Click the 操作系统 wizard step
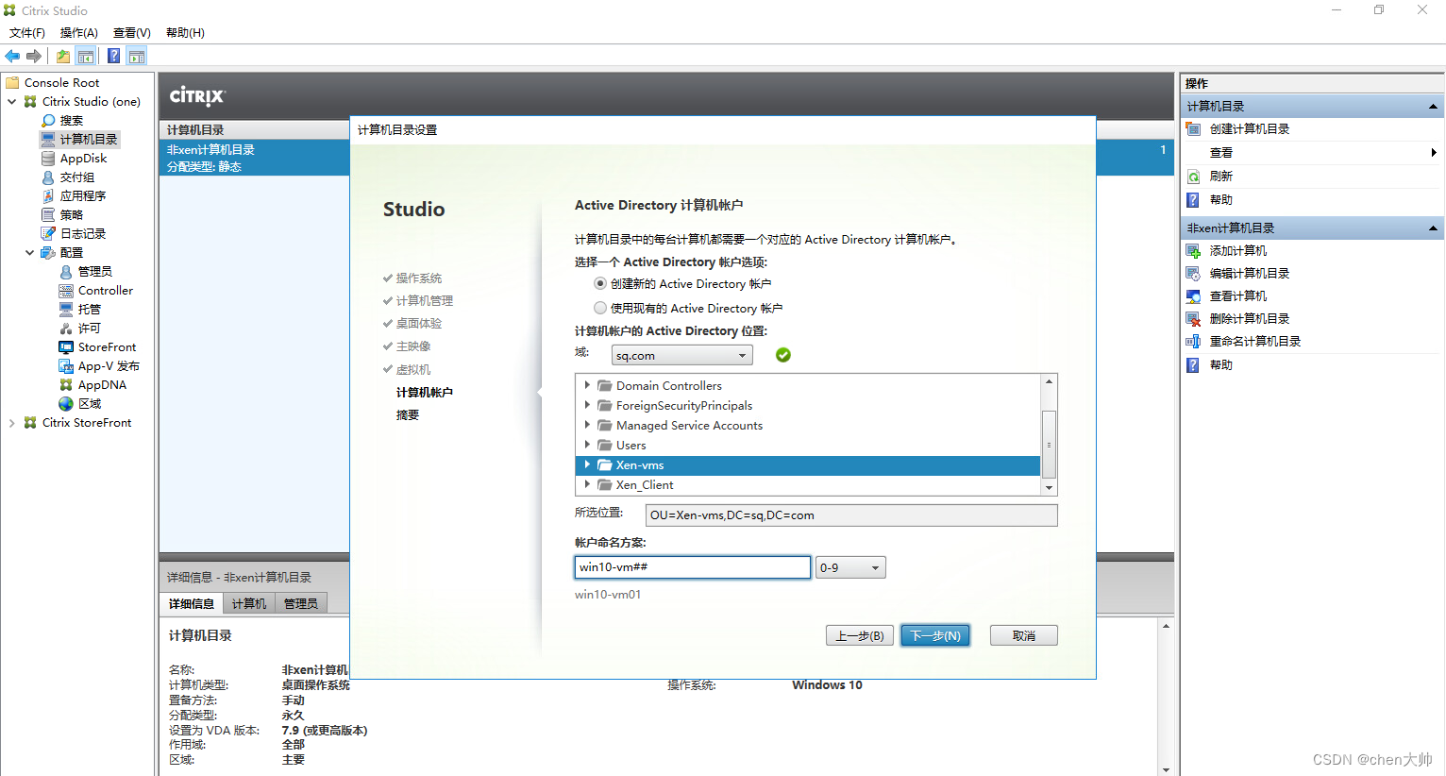Viewport: 1446px width, 776px height. coord(419,278)
